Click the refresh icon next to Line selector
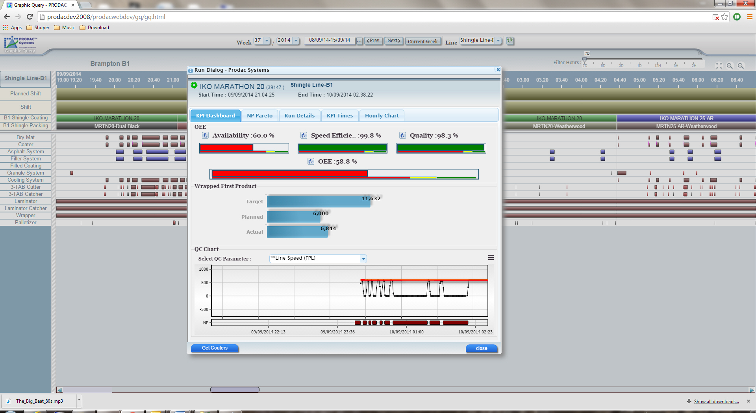The width and height of the screenshot is (756, 413). pos(510,41)
